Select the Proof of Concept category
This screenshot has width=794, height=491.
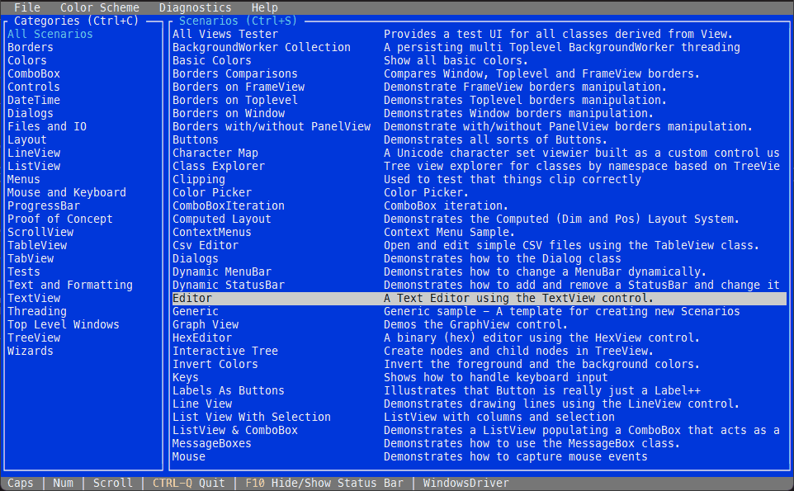[x=59, y=218]
